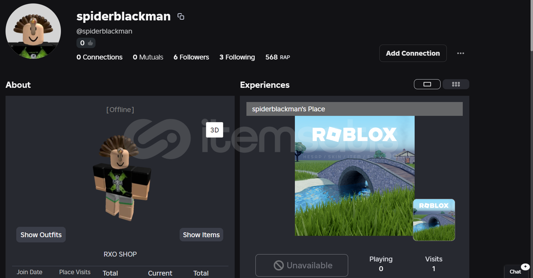The image size is (533, 278).
Task: Show the avatar's outfits
Action: [41, 235]
